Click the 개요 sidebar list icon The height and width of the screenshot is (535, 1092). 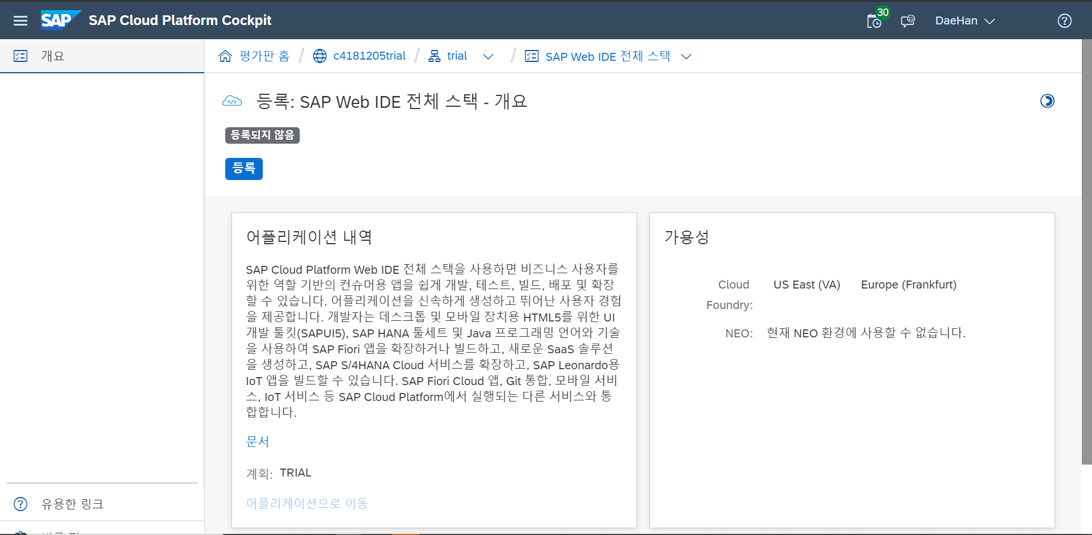[x=20, y=56]
